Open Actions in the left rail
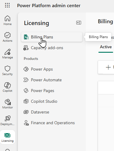114x151 pixels. click(7, 37)
